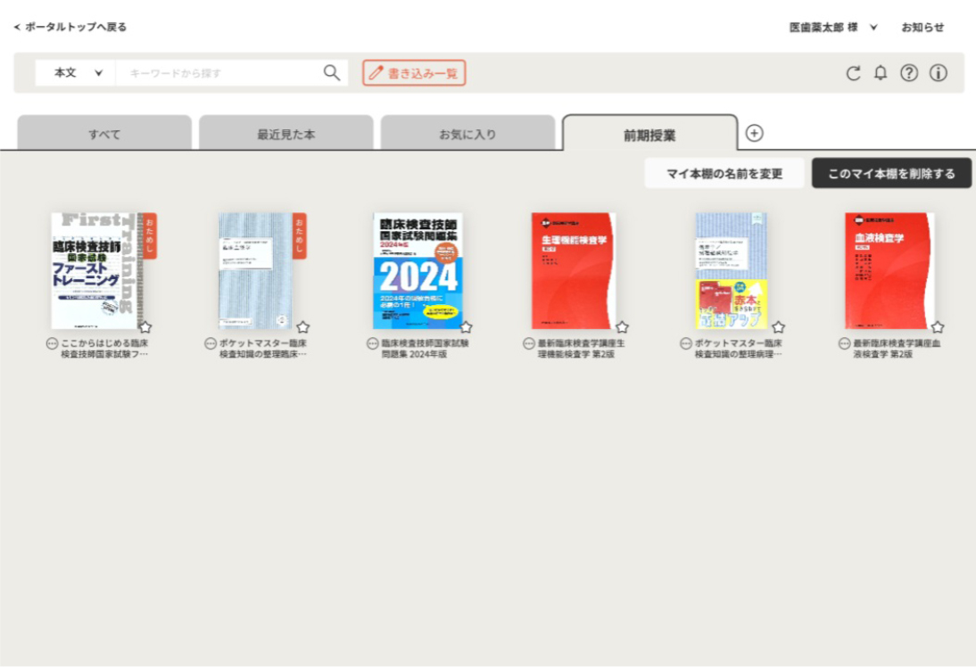Switch to the すべて tab
Viewport: 976px width, 667px height.
coord(104,135)
